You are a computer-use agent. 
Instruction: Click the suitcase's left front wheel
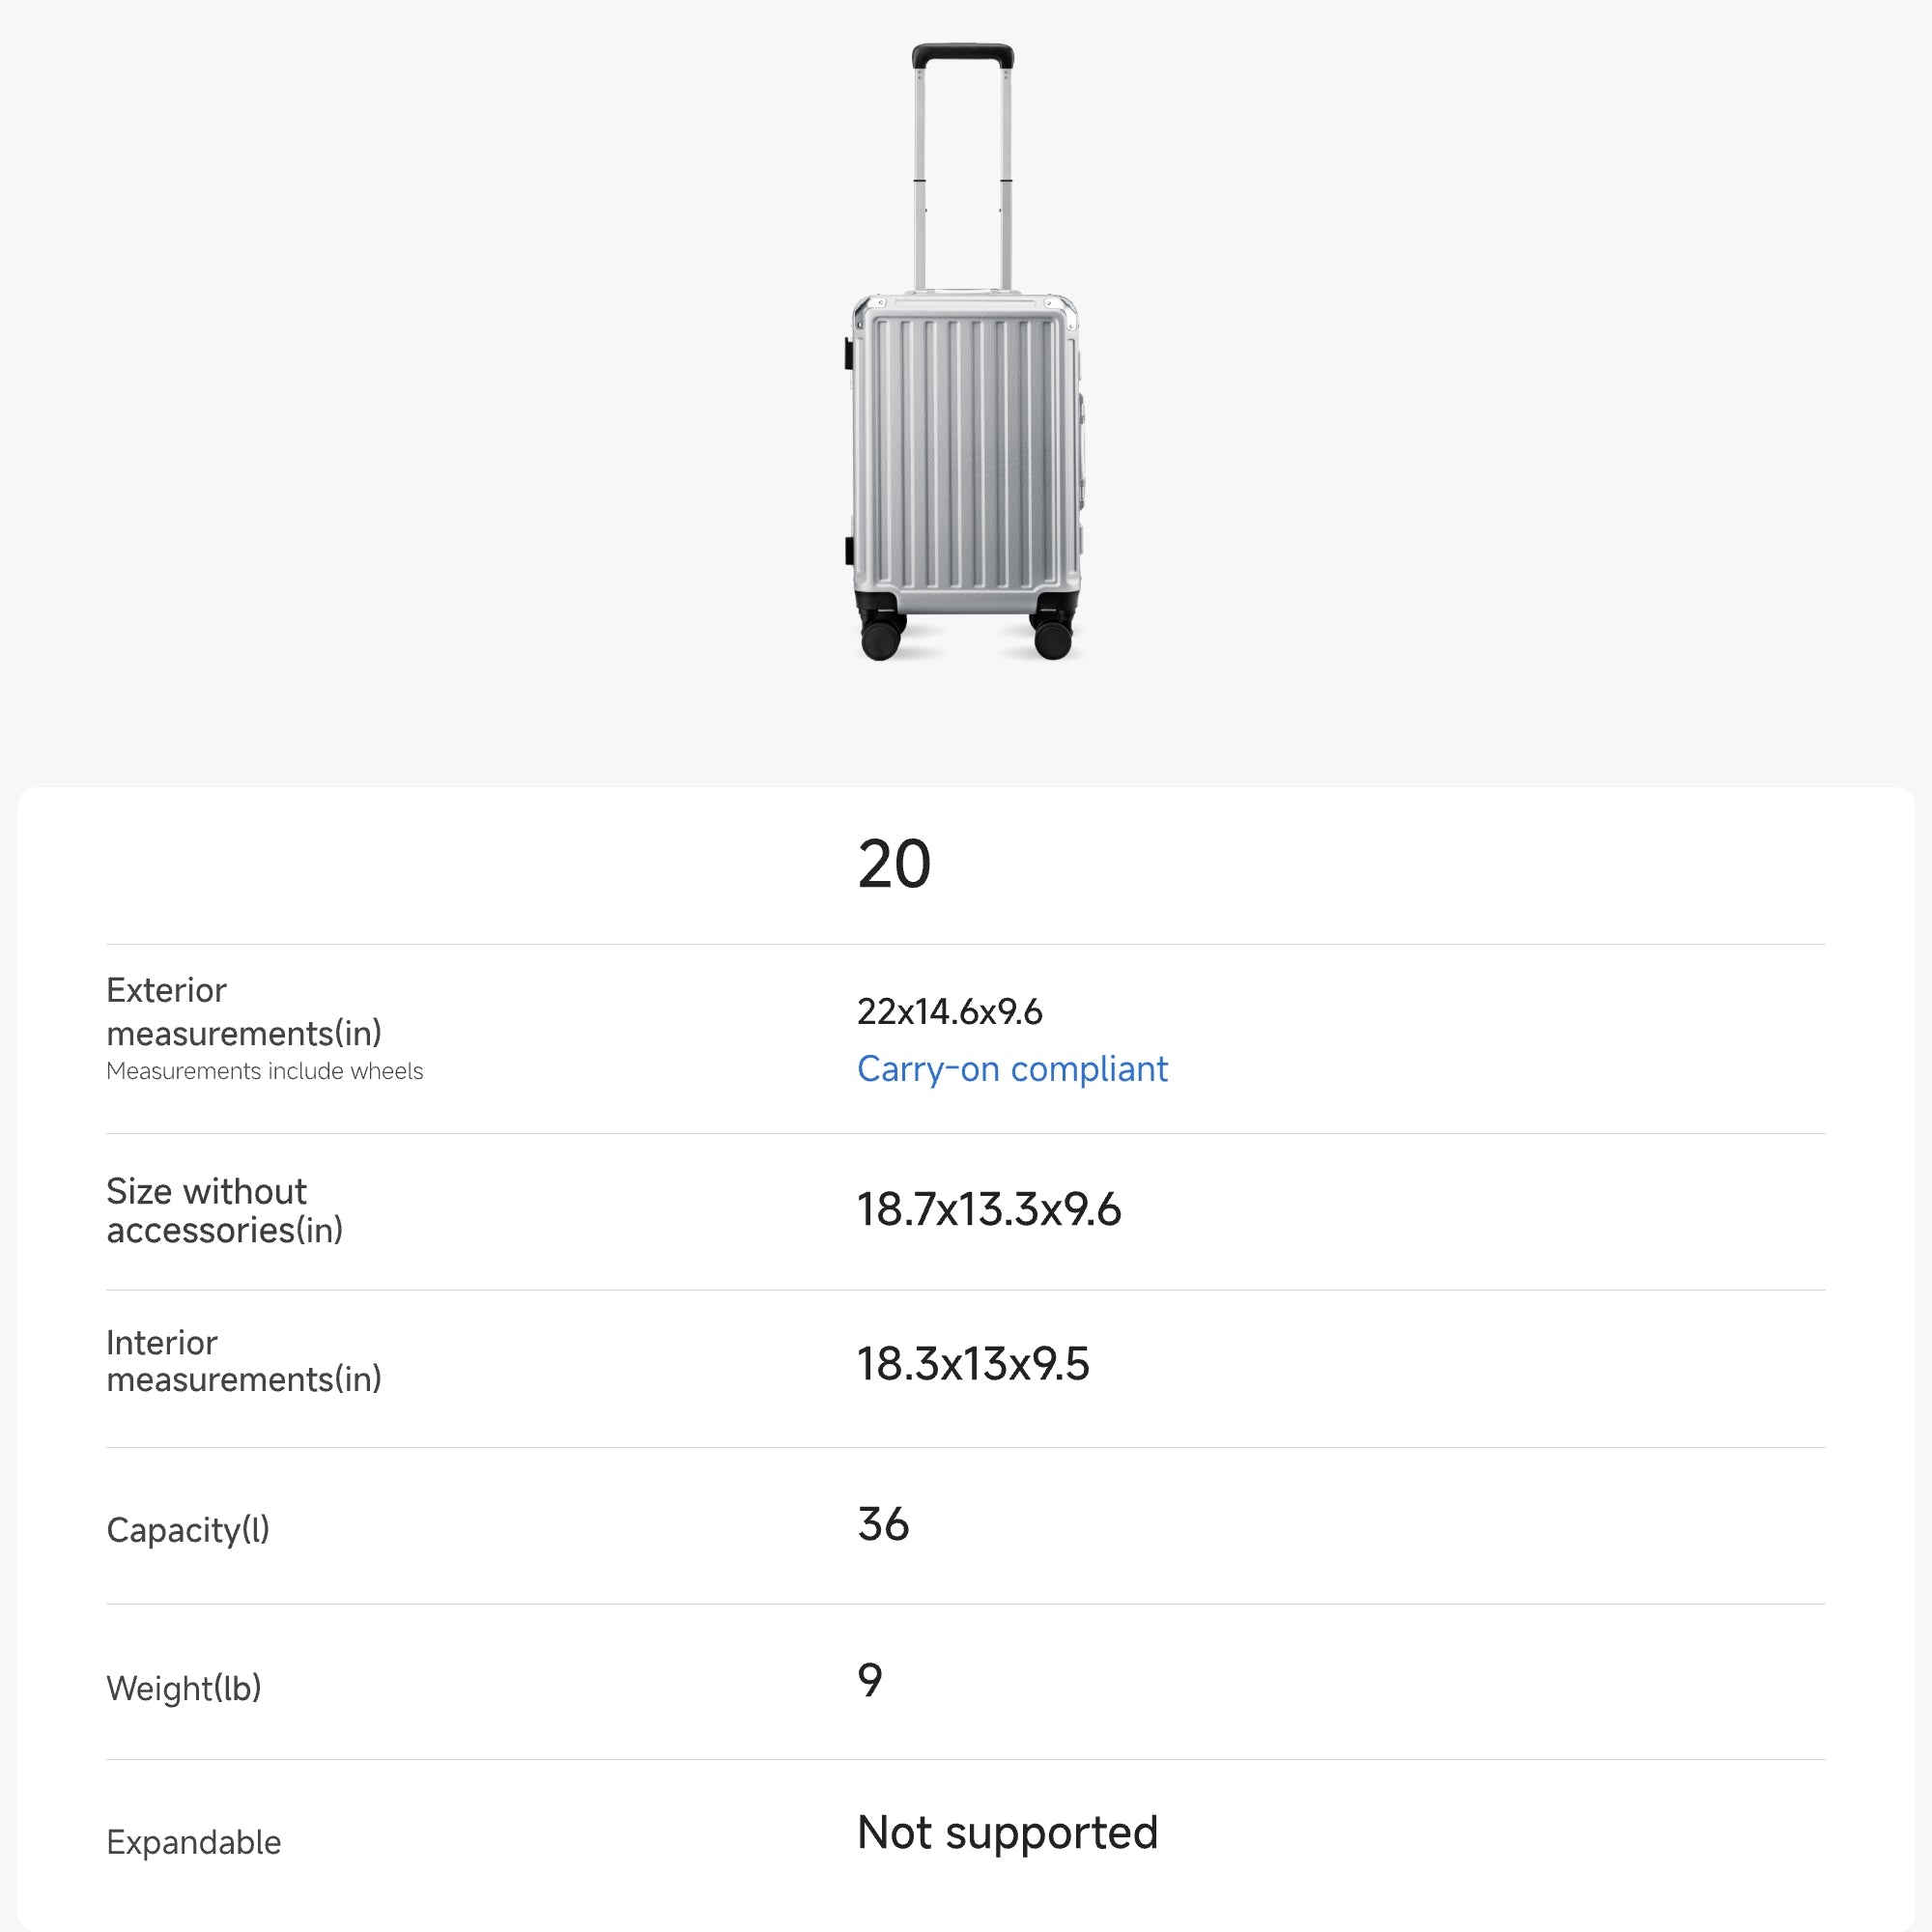point(880,638)
